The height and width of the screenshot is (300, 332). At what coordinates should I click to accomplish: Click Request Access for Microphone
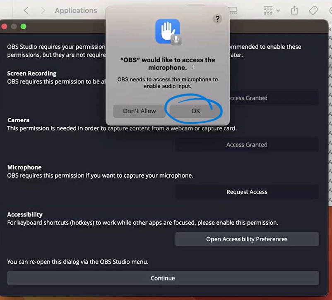247,192
